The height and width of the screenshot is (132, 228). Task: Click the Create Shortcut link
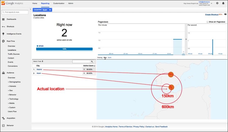point(212,15)
